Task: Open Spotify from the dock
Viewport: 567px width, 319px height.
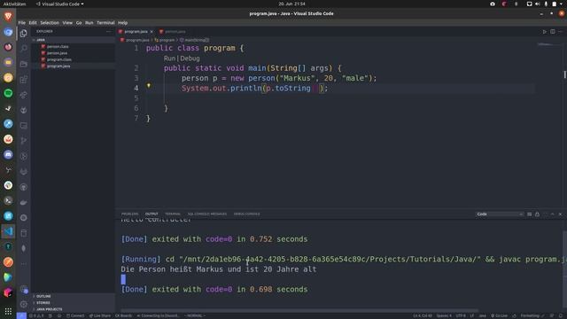Action: (8, 93)
